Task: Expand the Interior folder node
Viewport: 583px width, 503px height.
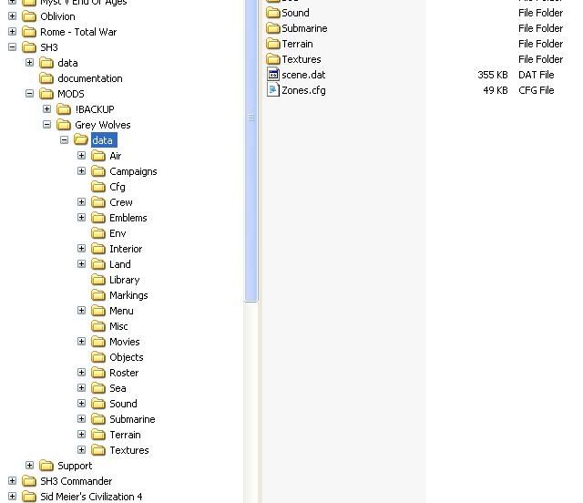Action: (x=81, y=249)
